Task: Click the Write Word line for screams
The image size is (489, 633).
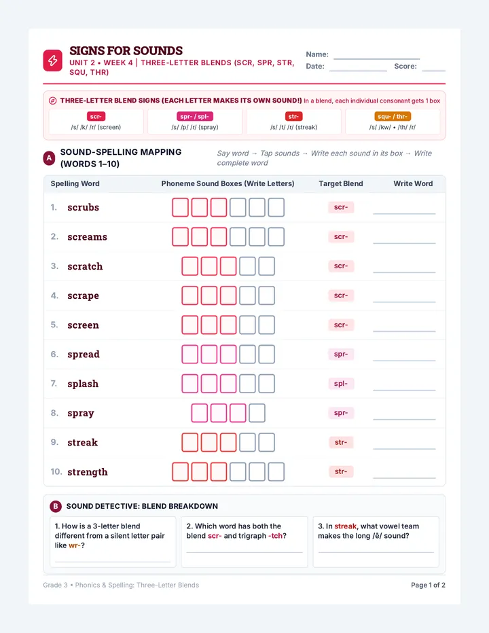Action: (x=404, y=242)
